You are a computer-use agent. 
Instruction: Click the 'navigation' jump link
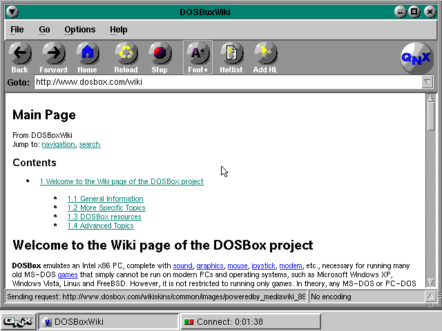[58, 144]
